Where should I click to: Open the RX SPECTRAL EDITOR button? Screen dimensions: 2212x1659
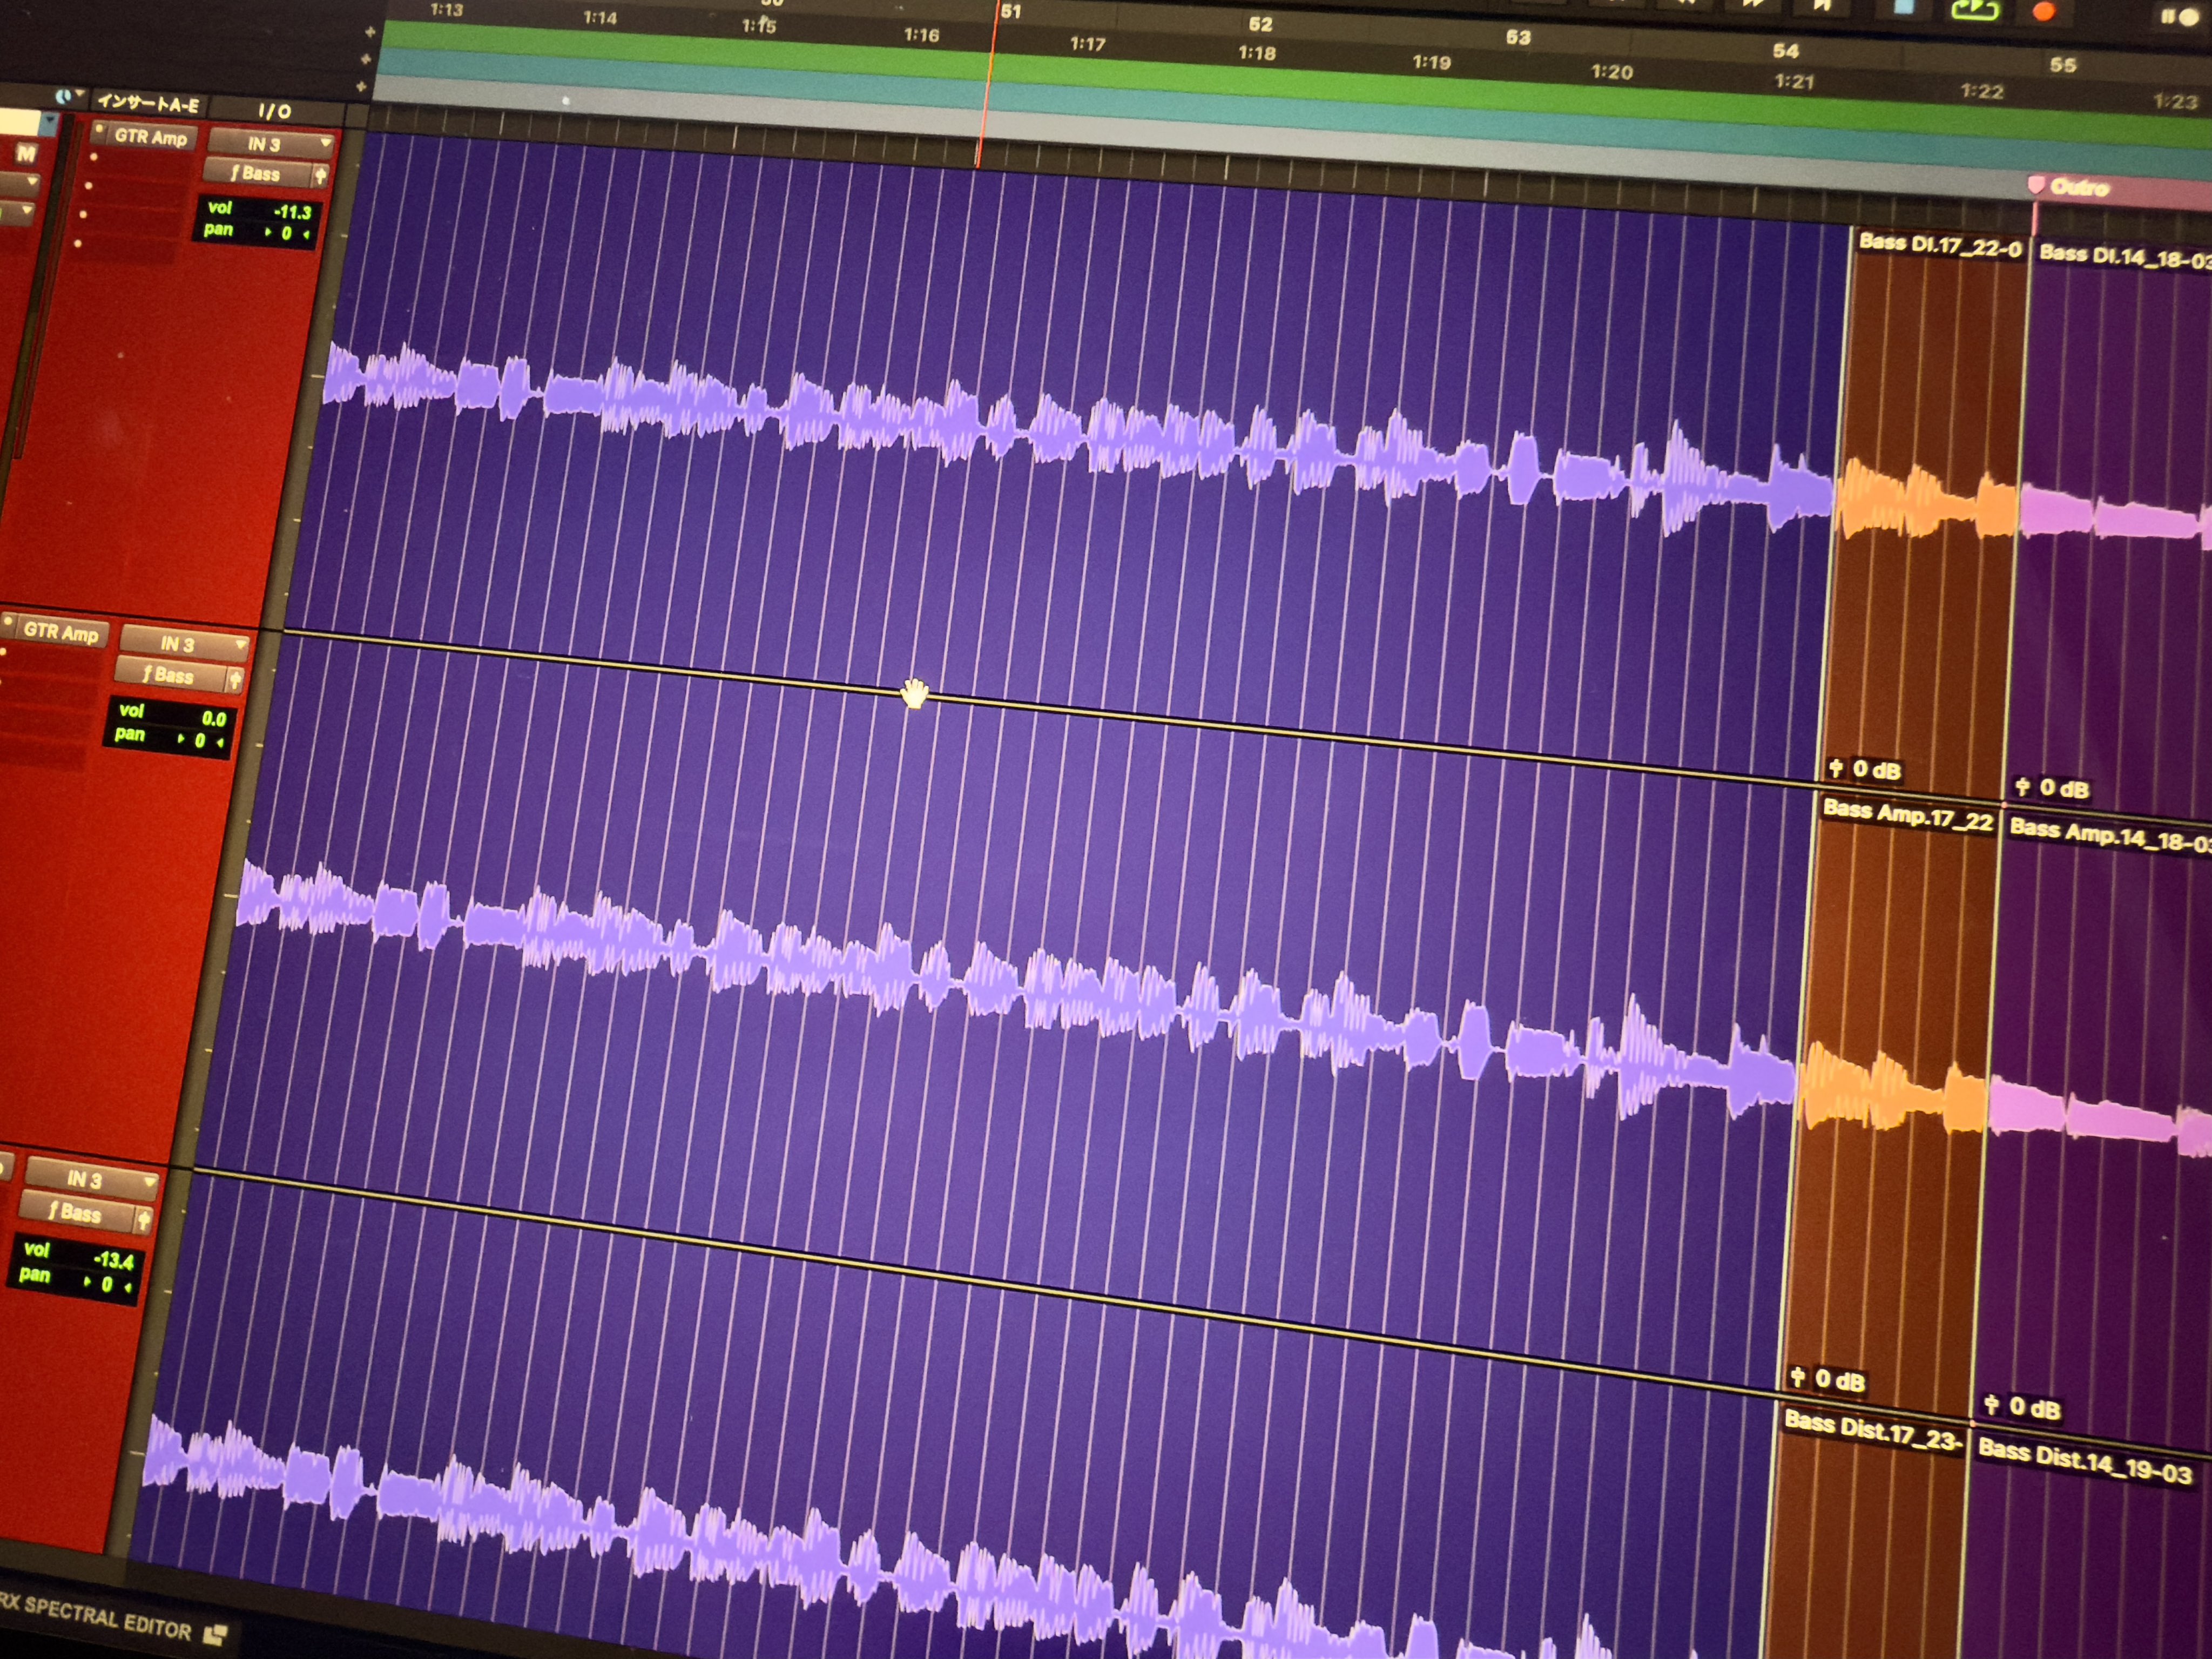[x=97, y=1616]
